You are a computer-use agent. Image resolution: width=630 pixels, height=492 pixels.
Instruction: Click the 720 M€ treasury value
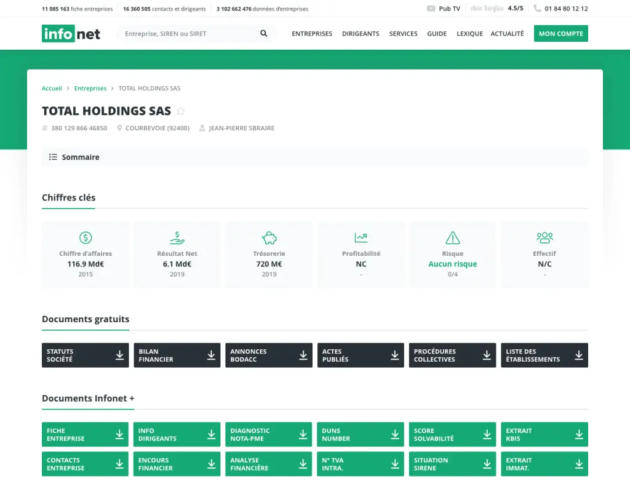point(269,264)
